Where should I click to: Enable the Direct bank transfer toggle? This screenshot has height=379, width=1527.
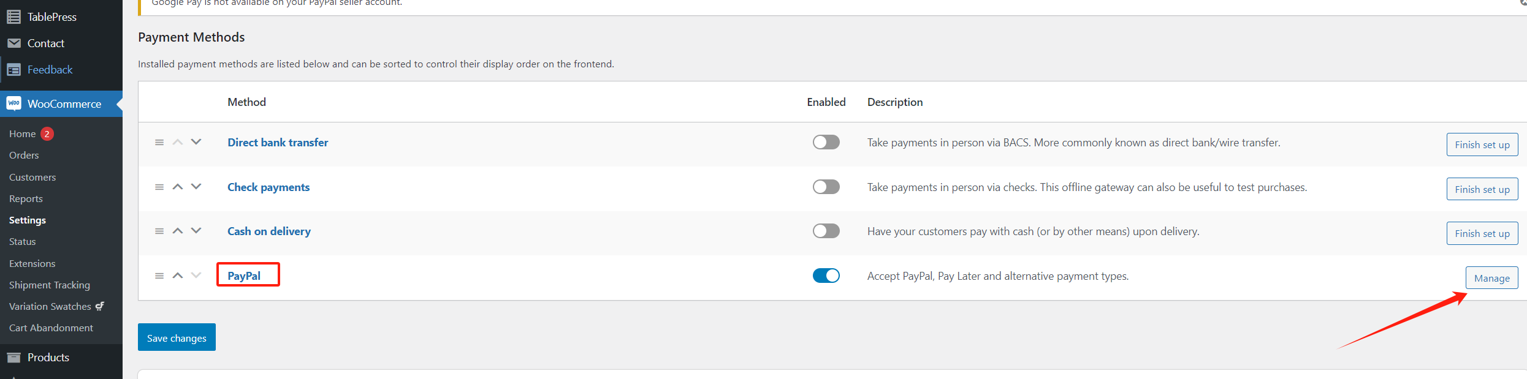point(826,142)
